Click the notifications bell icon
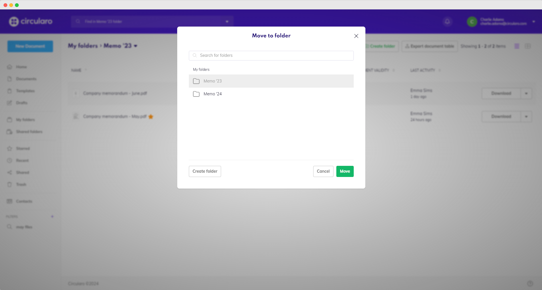 (447, 21)
